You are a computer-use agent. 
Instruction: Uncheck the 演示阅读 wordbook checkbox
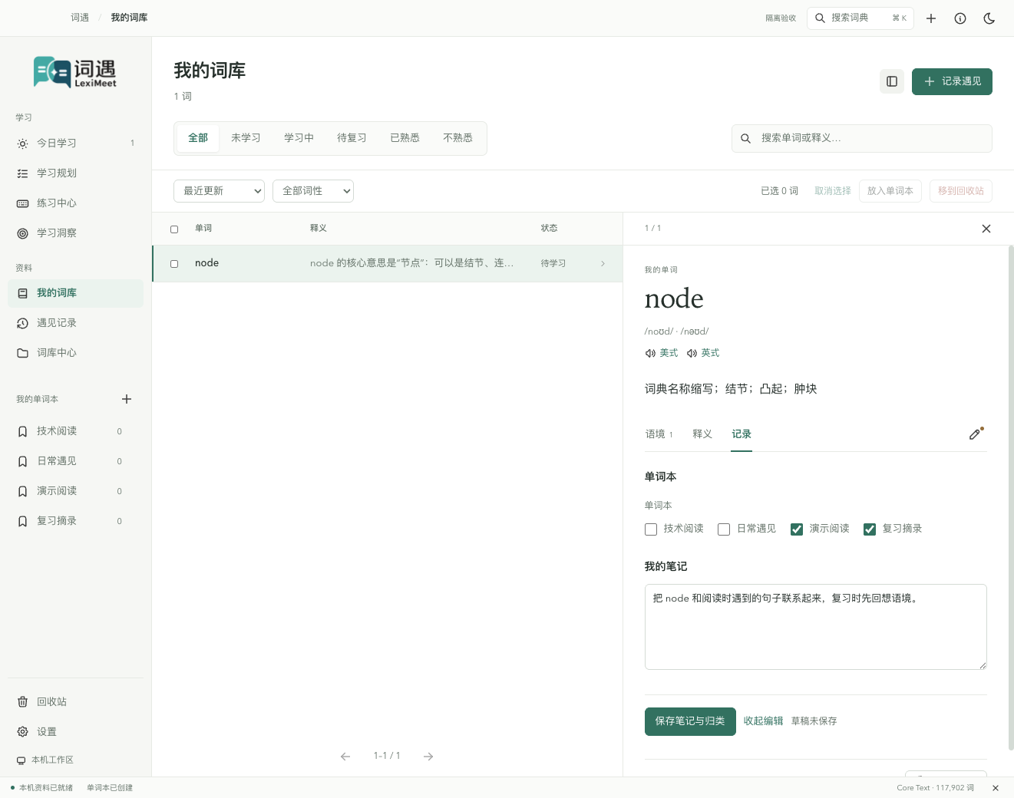coord(797,529)
